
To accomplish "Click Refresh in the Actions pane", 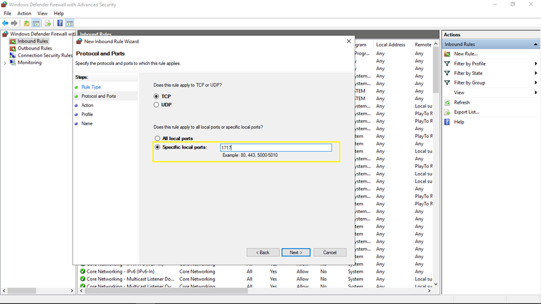I will (461, 102).
